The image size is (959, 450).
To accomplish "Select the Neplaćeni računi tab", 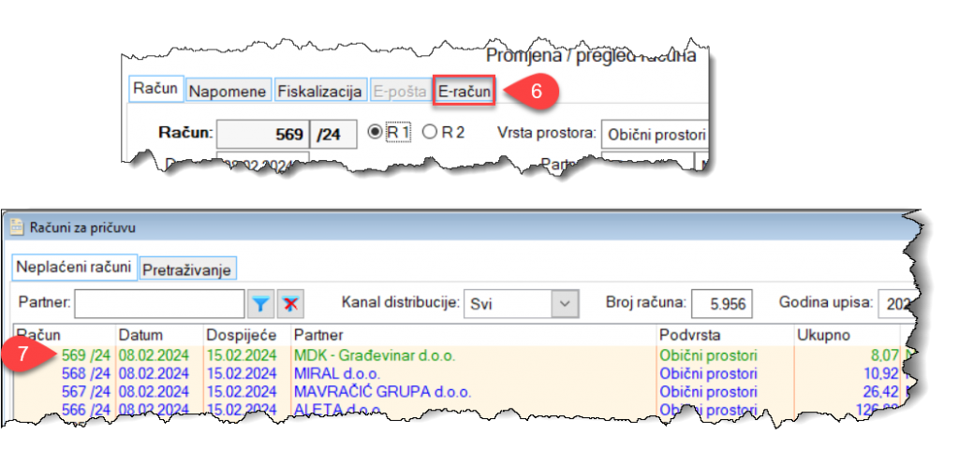I will (74, 268).
